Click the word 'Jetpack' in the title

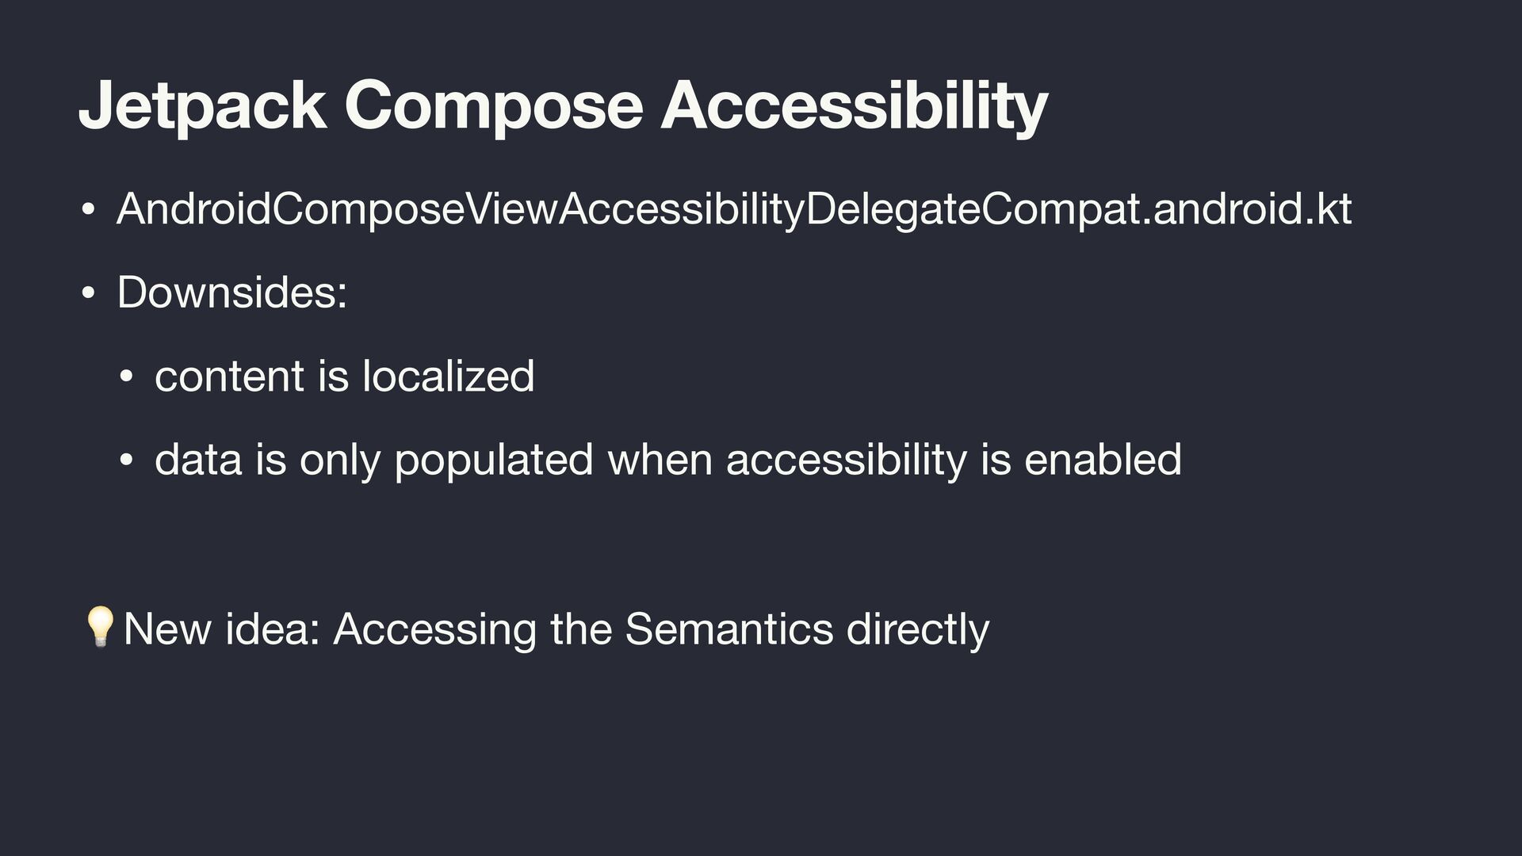point(202,106)
